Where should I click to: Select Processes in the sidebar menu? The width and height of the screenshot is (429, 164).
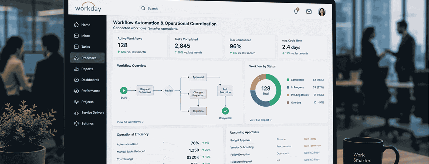click(x=87, y=58)
